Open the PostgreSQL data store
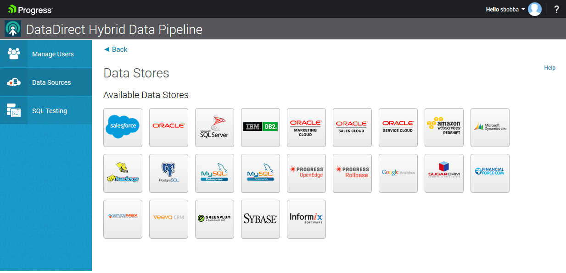Image resolution: width=566 pixels, height=273 pixels. pyautogui.click(x=168, y=173)
